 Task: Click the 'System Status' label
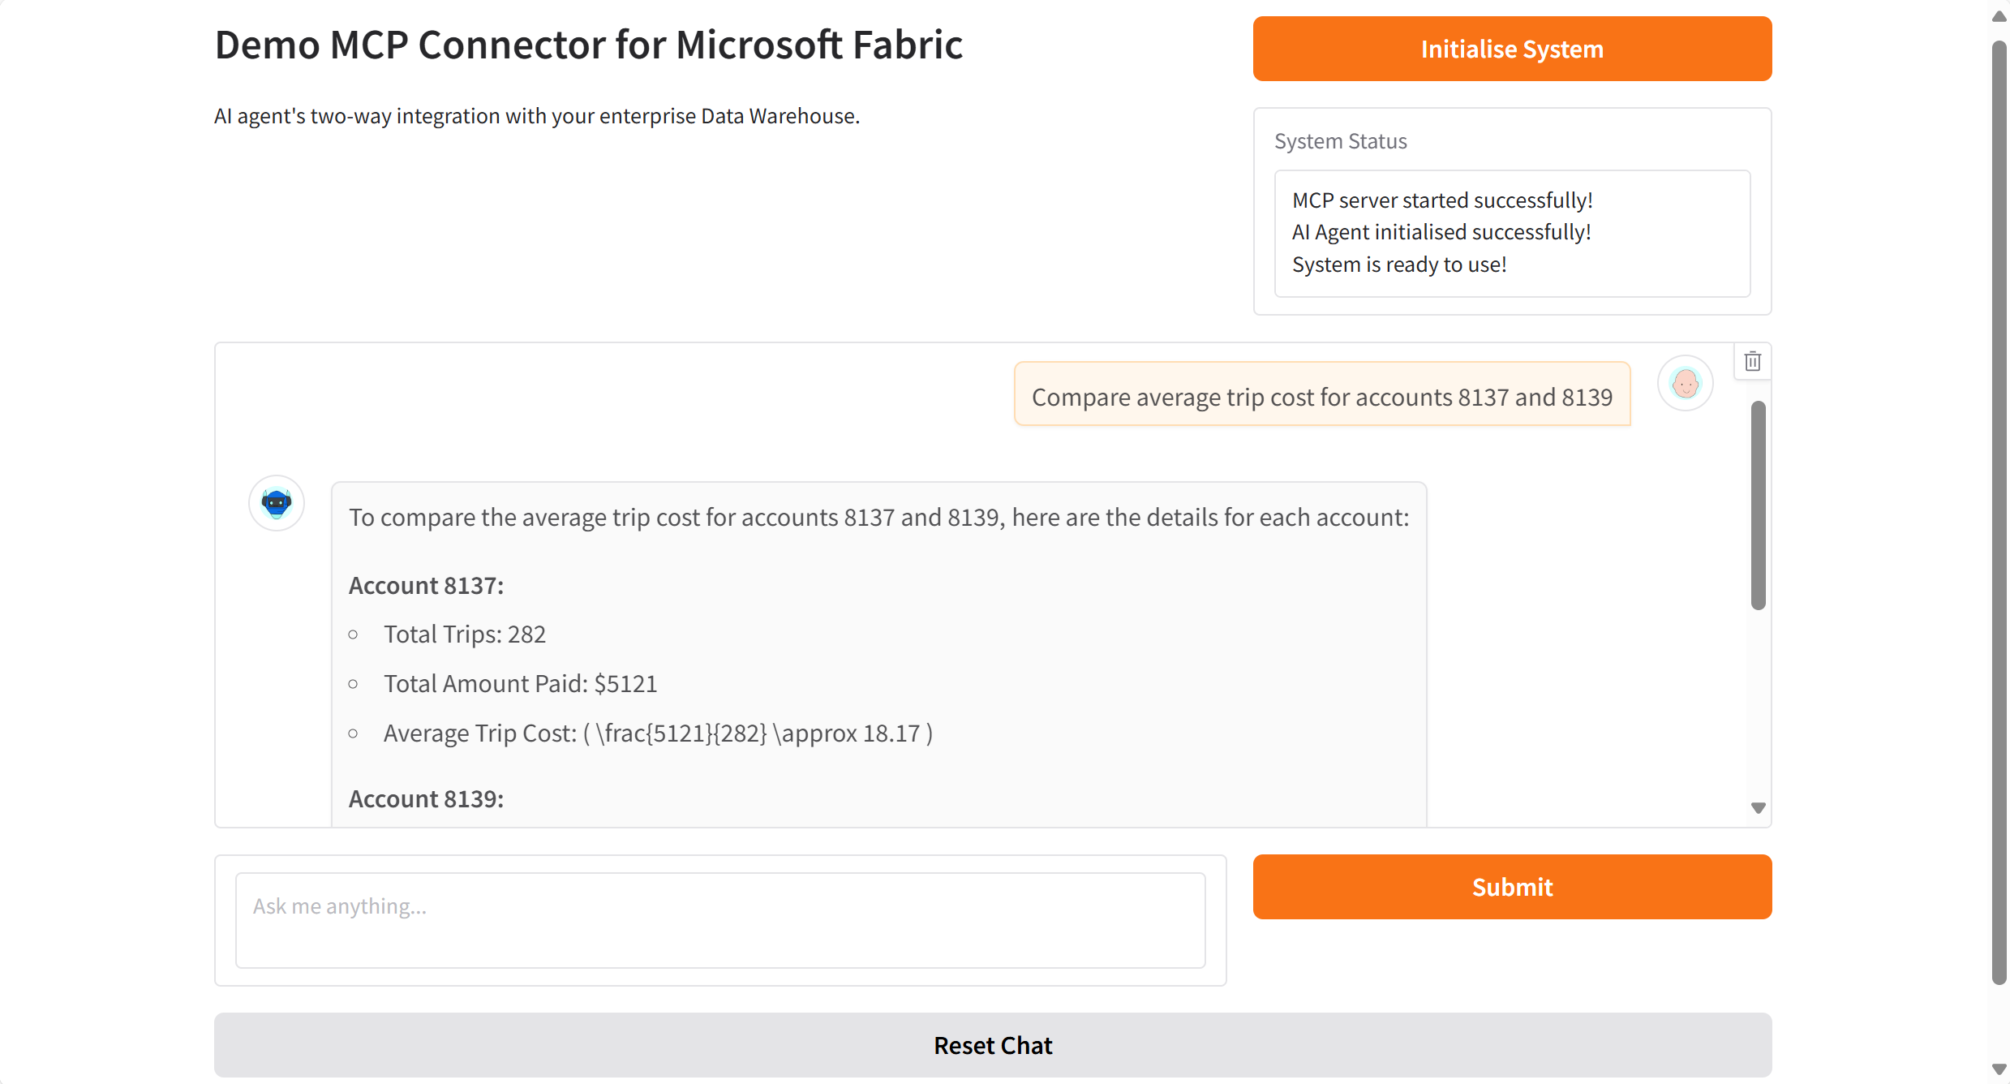click(x=1340, y=141)
